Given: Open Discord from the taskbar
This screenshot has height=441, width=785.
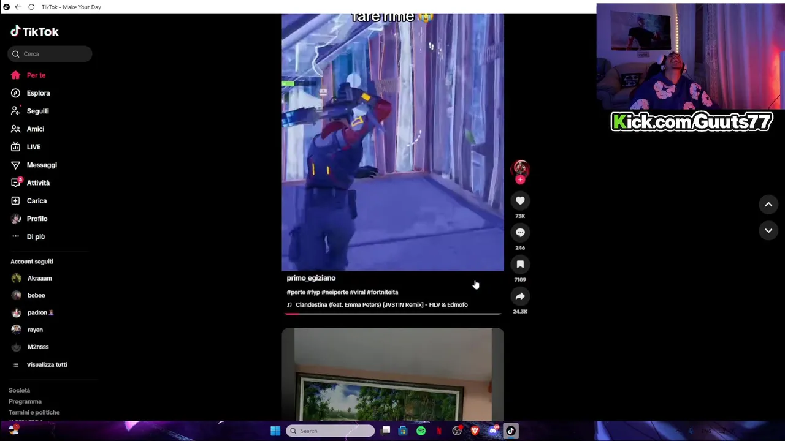Looking at the screenshot, I should [x=492, y=431].
